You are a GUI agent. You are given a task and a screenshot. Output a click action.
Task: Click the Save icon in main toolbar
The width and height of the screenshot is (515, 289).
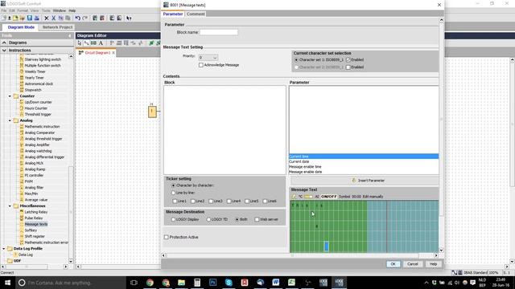click(30, 18)
